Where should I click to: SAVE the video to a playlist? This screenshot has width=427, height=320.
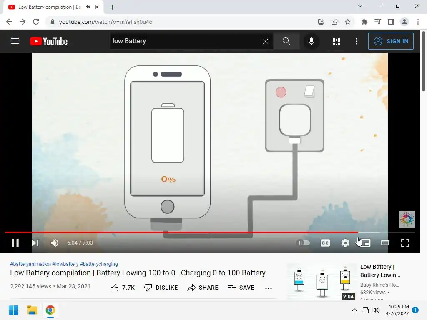[x=241, y=287]
